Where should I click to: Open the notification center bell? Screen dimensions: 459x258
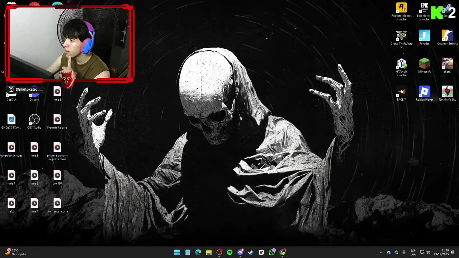point(453,252)
